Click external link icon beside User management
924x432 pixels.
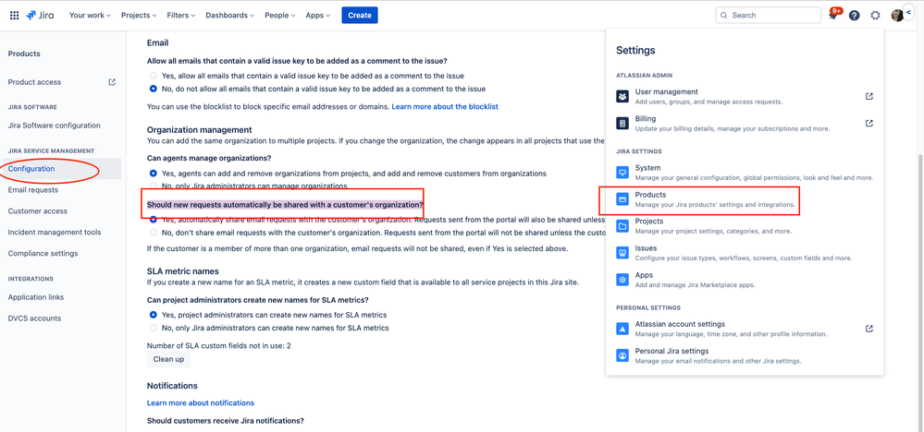pyautogui.click(x=869, y=96)
